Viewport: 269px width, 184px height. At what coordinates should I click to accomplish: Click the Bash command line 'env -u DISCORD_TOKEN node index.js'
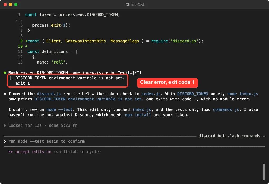(75, 72)
